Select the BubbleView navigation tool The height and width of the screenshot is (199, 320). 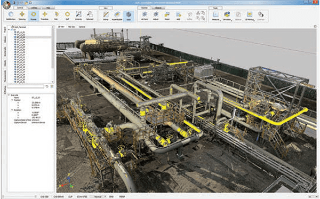tap(11, 15)
